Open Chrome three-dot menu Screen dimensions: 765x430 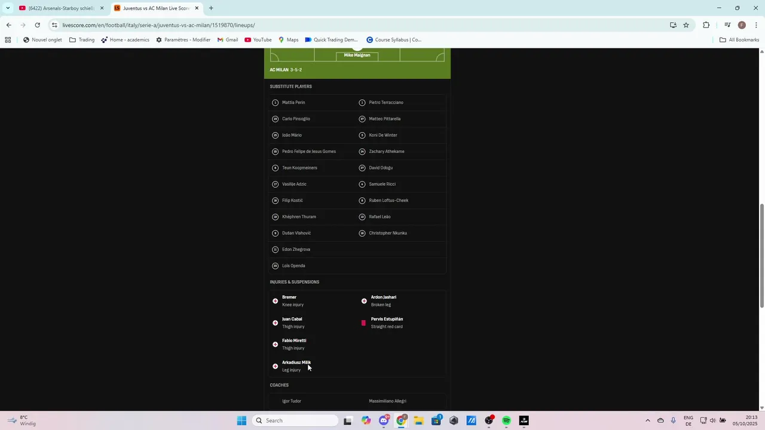tap(756, 25)
